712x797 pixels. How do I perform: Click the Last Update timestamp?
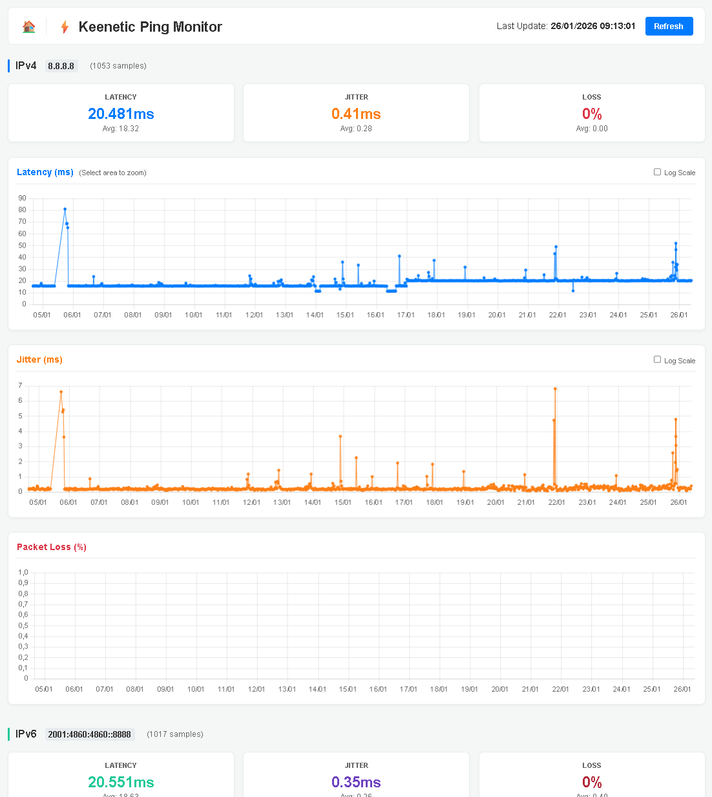click(592, 26)
